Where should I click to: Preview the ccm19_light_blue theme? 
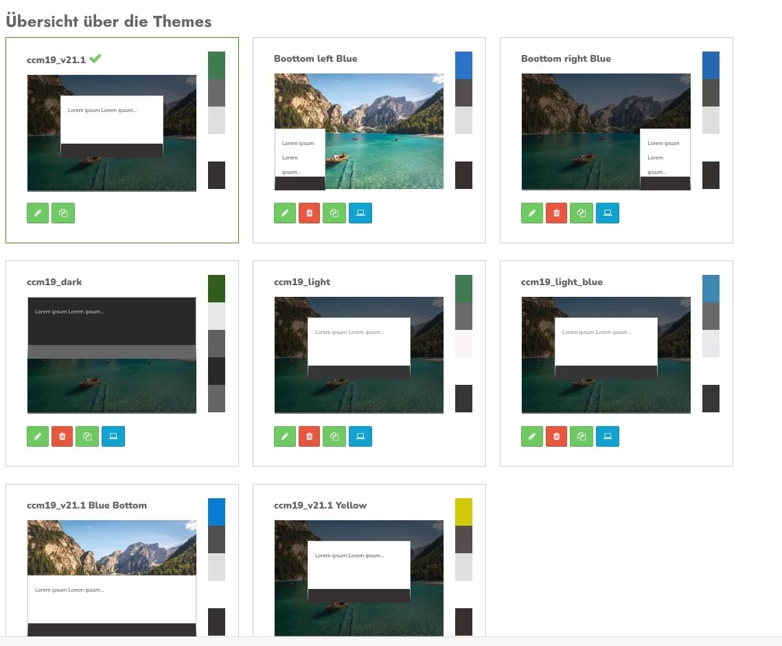608,436
